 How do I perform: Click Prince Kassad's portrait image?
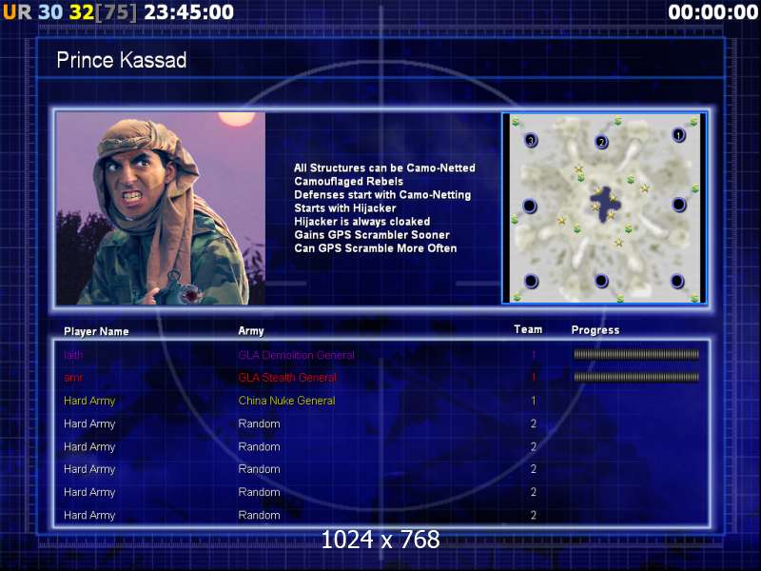pyautogui.click(x=161, y=208)
